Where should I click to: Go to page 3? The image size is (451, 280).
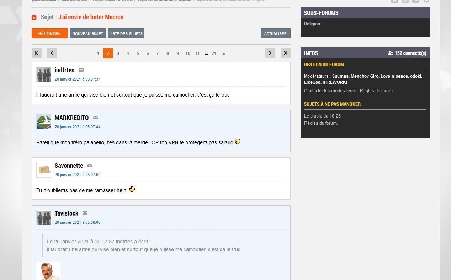pos(118,53)
